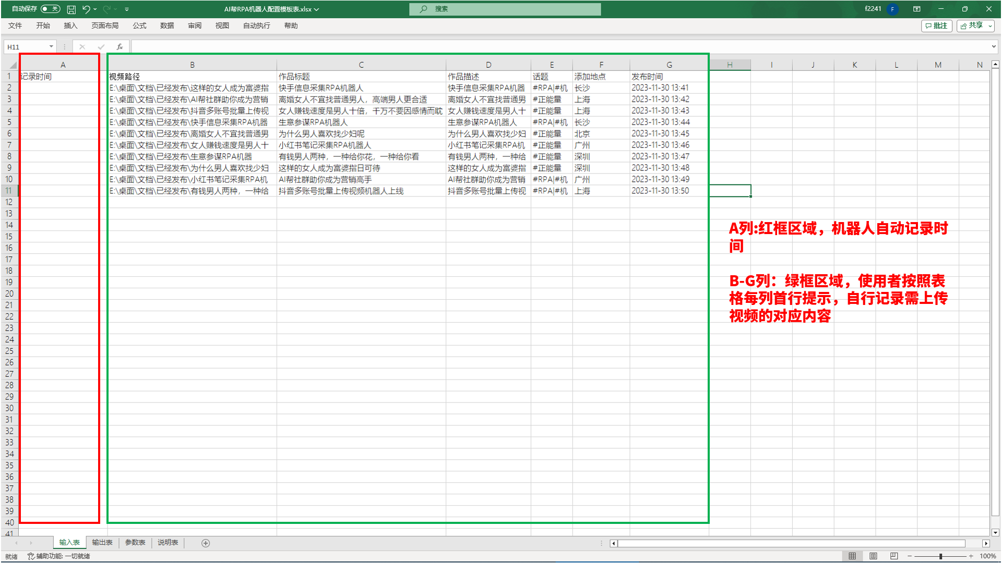Screen dimensions: 1002x563
Task: Click the 批注 comments button
Action: [x=937, y=26]
